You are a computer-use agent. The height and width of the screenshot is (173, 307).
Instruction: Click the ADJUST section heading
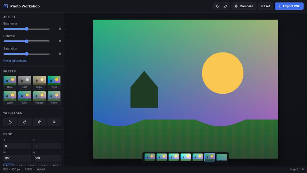coord(9,17)
